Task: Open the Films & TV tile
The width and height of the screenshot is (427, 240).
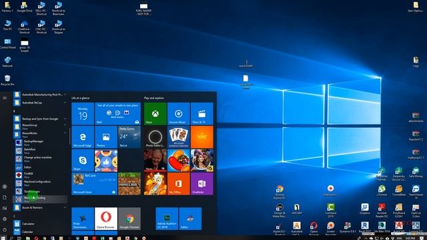Action: [202, 113]
